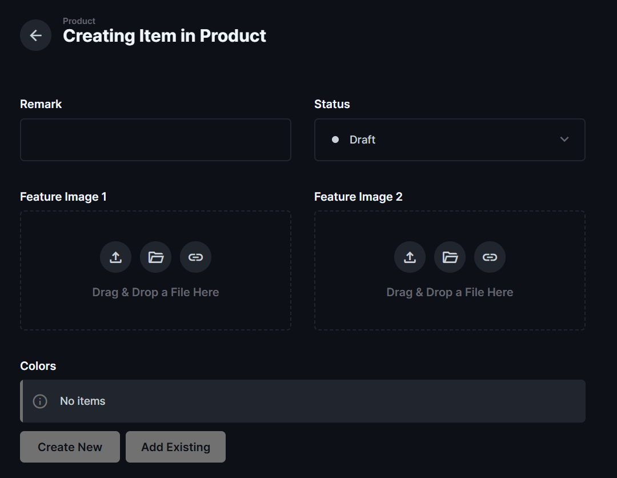Image resolution: width=617 pixels, height=478 pixels.
Task: Click Add Existing under Colors
Action: point(175,447)
